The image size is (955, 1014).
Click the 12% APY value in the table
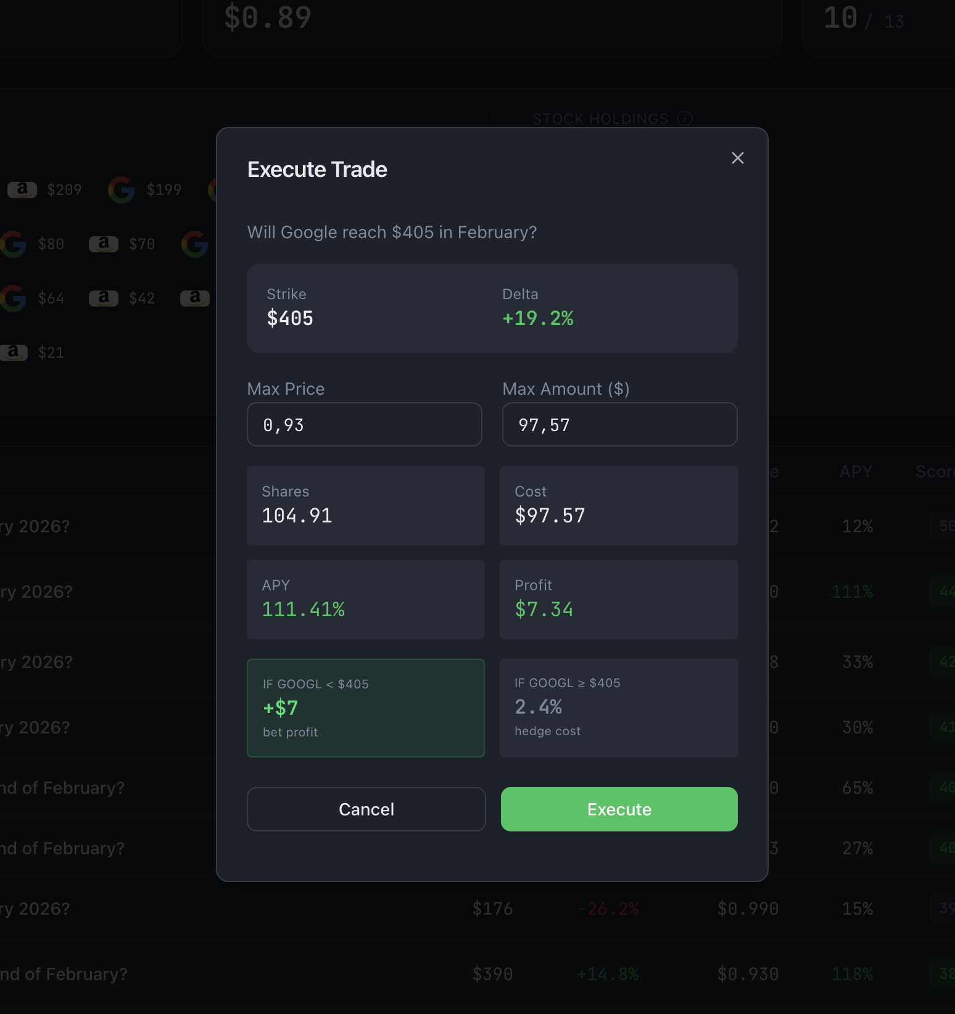point(858,526)
